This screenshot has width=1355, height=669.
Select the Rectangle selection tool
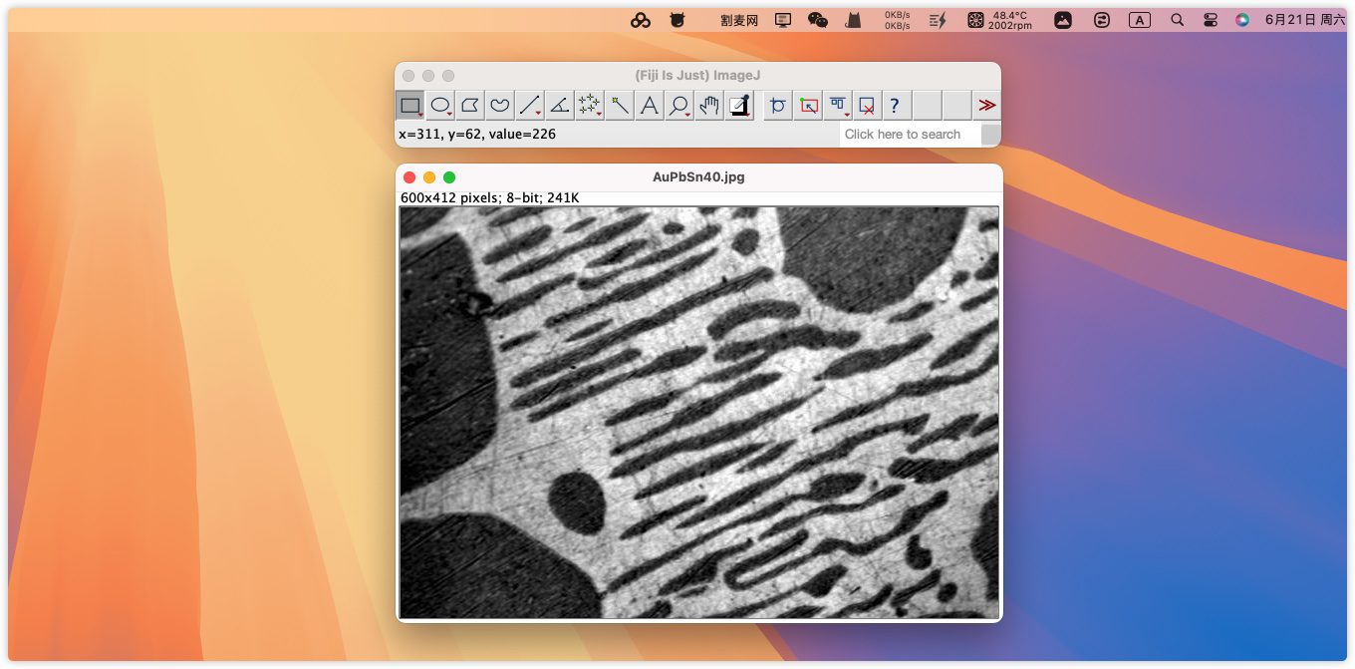pos(409,105)
